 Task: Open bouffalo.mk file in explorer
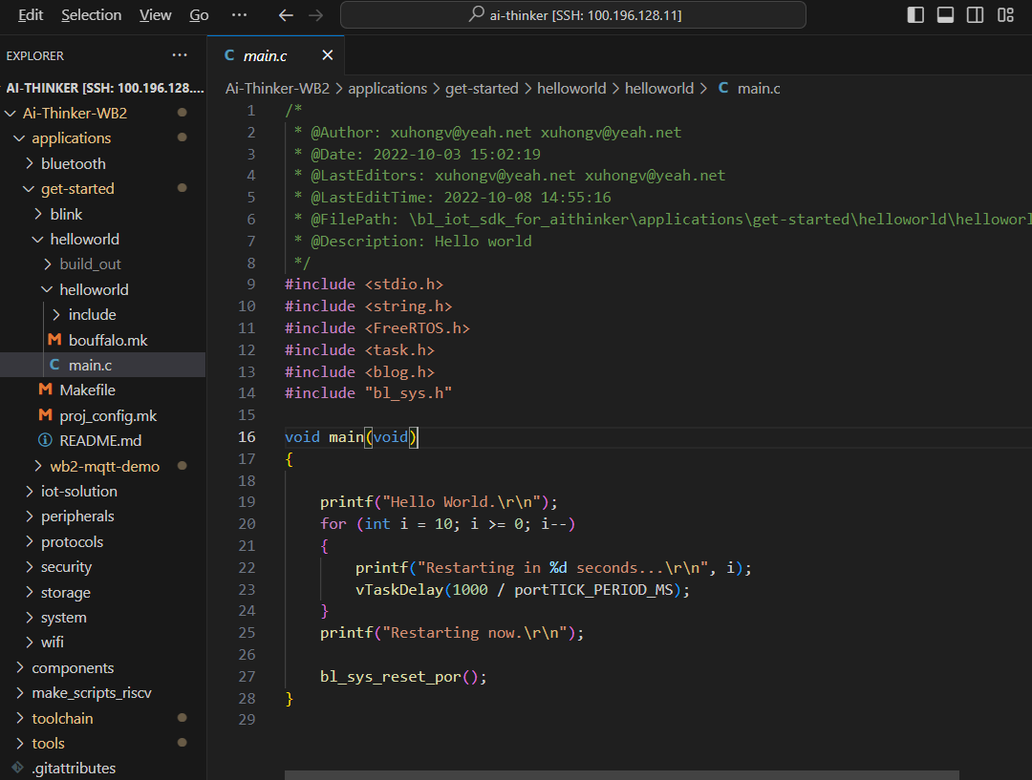tap(108, 340)
